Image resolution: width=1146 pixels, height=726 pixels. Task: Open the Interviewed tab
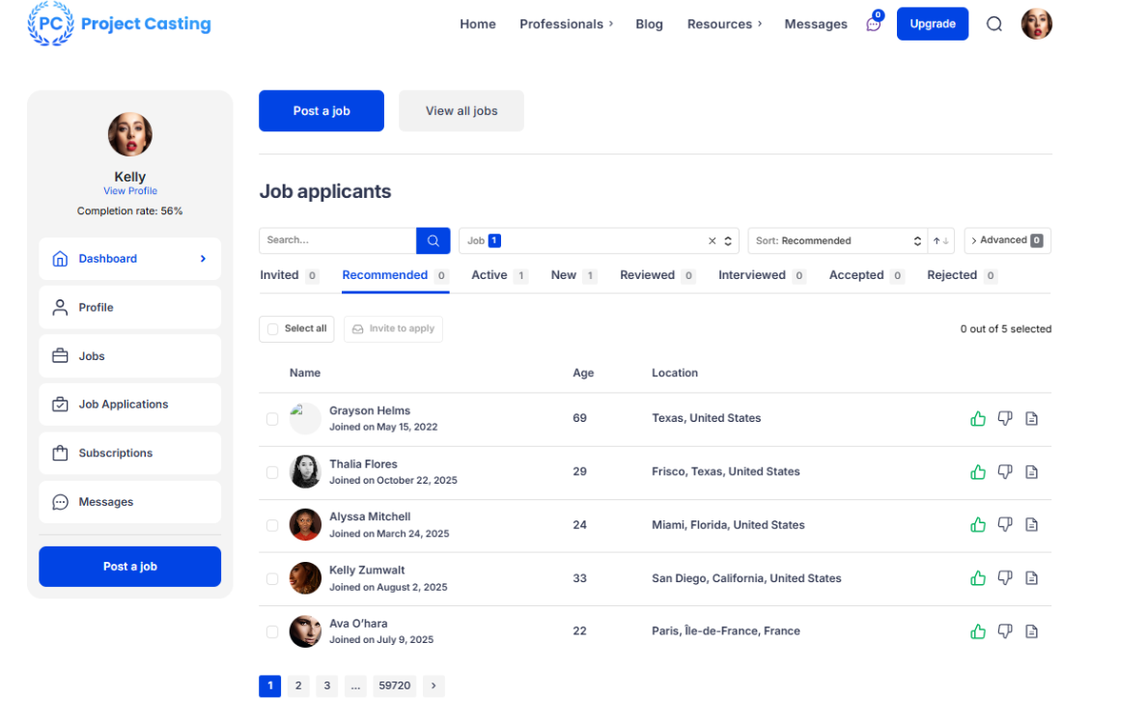[x=752, y=275]
